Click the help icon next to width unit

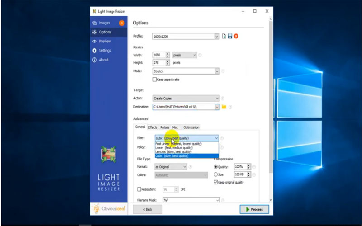click(x=200, y=55)
